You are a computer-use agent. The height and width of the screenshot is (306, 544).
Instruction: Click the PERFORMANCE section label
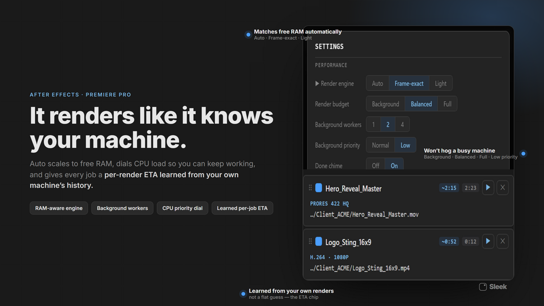pos(331,65)
